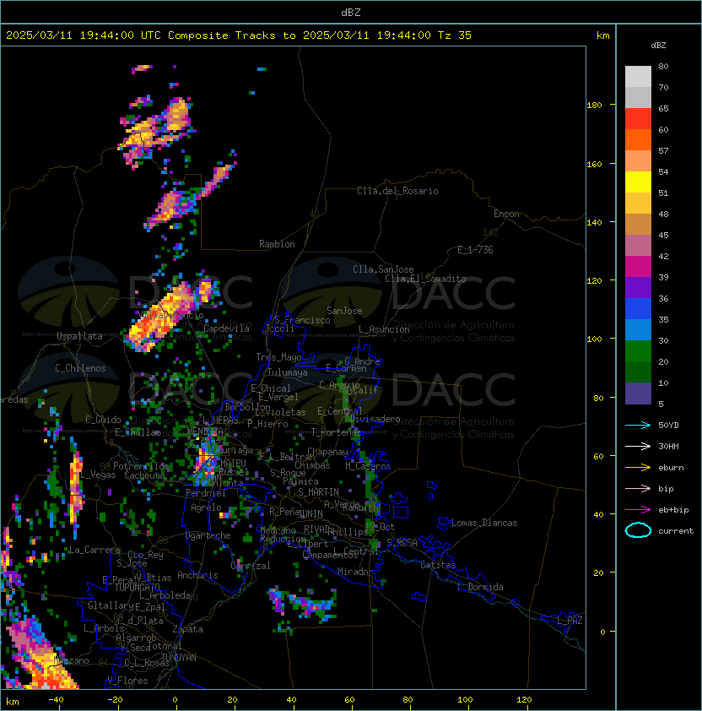Click the 140 tick on vertical axis
This screenshot has height=711, width=702.
[594, 223]
